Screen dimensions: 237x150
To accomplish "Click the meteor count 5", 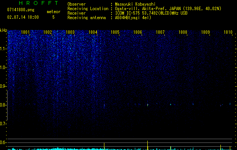I will click(54, 17).
